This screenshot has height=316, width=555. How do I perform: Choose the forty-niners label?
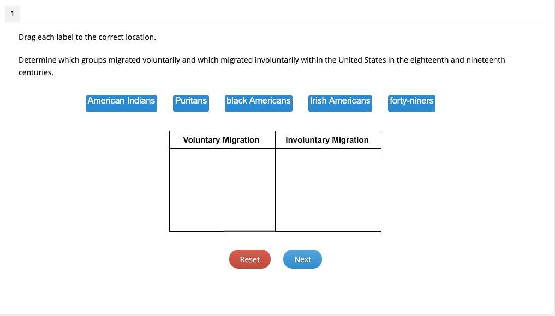click(x=411, y=103)
